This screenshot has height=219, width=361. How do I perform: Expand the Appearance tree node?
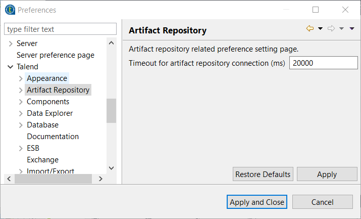click(x=21, y=78)
